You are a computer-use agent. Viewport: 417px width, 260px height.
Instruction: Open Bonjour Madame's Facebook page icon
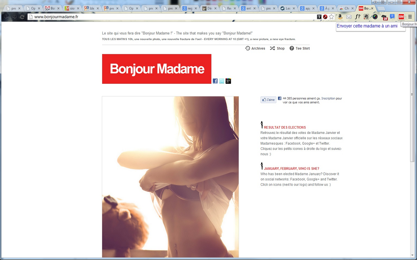coord(215,81)
